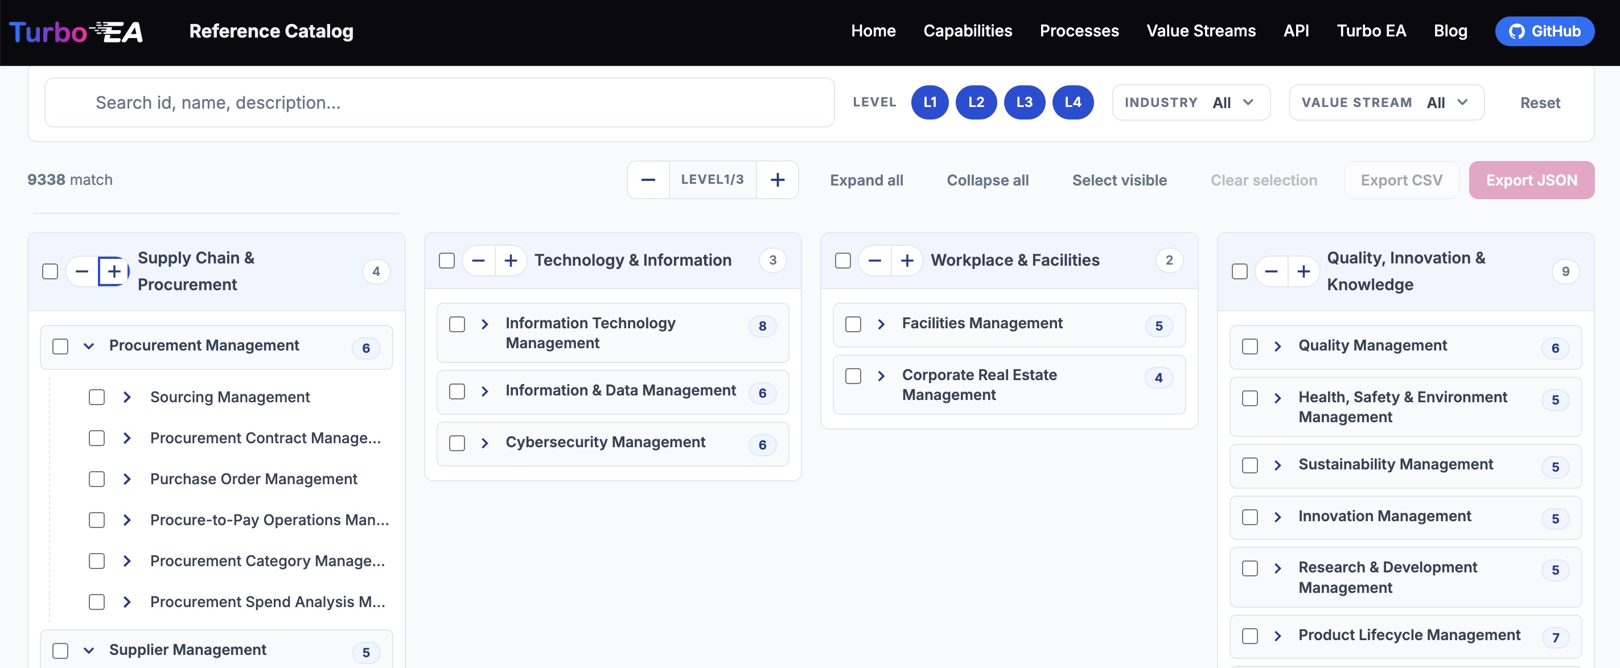Expand Information Technology Management
Image resolution: width=1620 pixels, height=668 pixels.
click(x=485, y=324)
